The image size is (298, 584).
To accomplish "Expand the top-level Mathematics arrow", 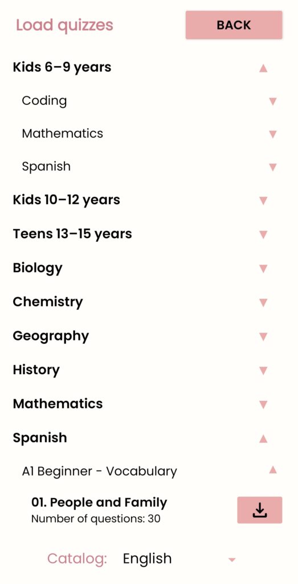I will [x=263, y=404].
